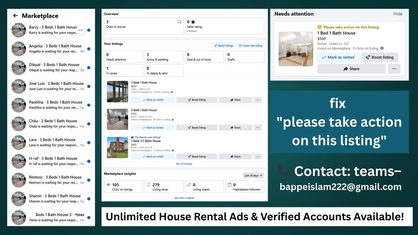Viewport: 418px width, 235px height.
Task: Boost the $600 listing
Action: [197, 156]
